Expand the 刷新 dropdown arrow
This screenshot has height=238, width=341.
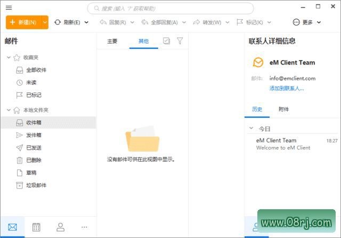click(86, 22)
